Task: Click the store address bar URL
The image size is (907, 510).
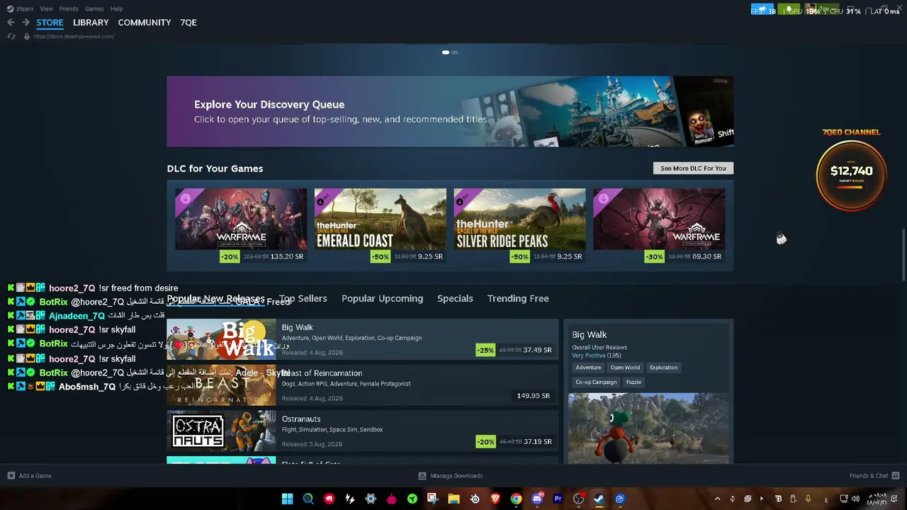Action: [x=74, y=37]
